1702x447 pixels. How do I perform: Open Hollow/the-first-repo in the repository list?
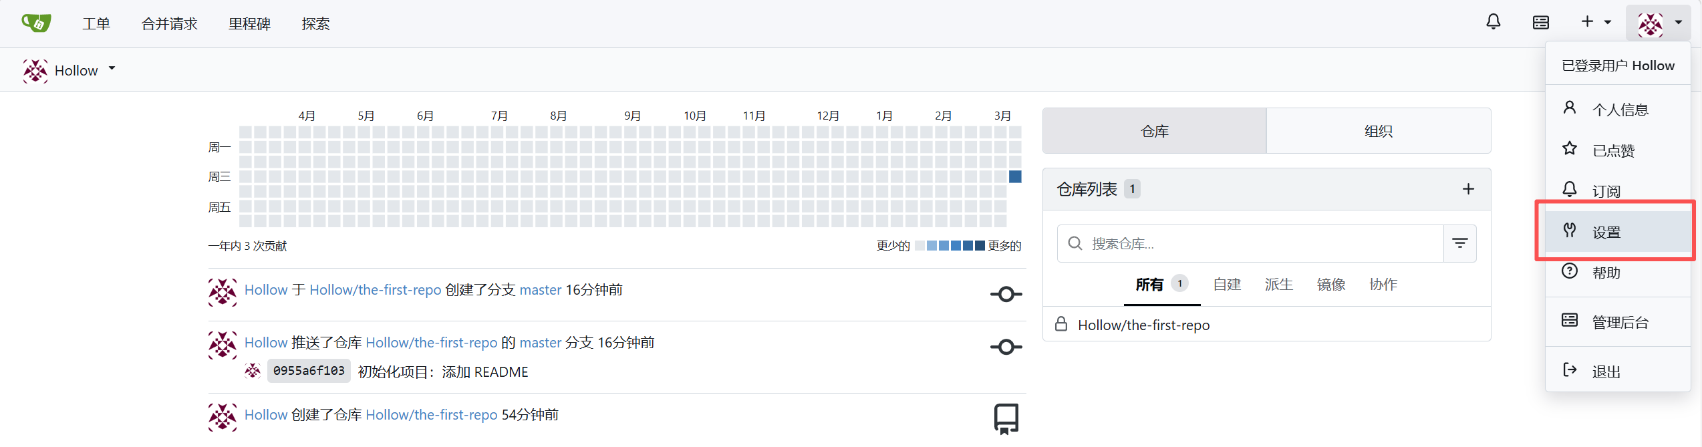click(x=1143, y=325)
